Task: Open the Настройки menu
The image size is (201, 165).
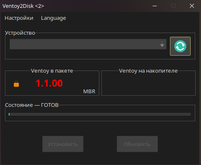Action: coord(19,18)
